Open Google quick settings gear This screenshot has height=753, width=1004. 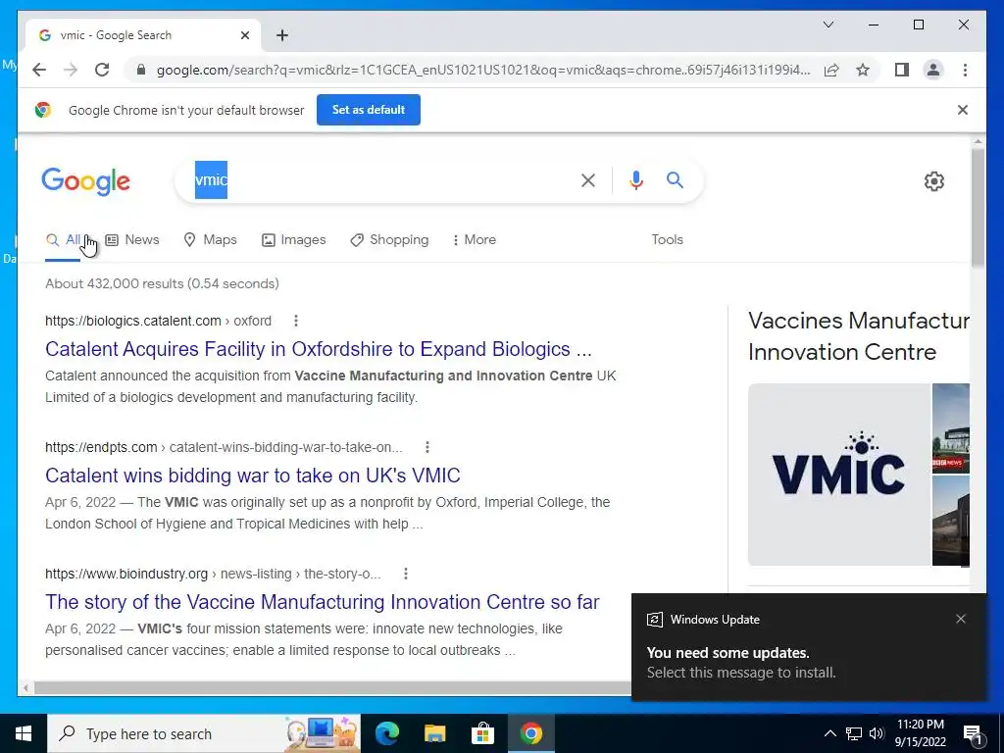click(933, 181)
